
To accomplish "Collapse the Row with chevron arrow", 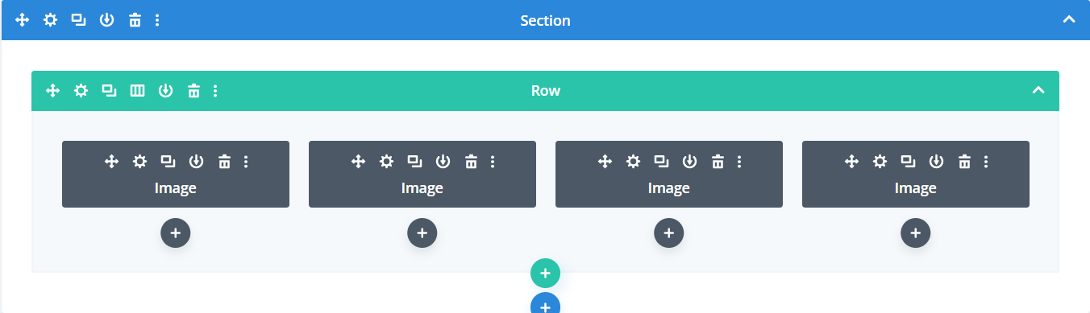I will click(1038, 90).
